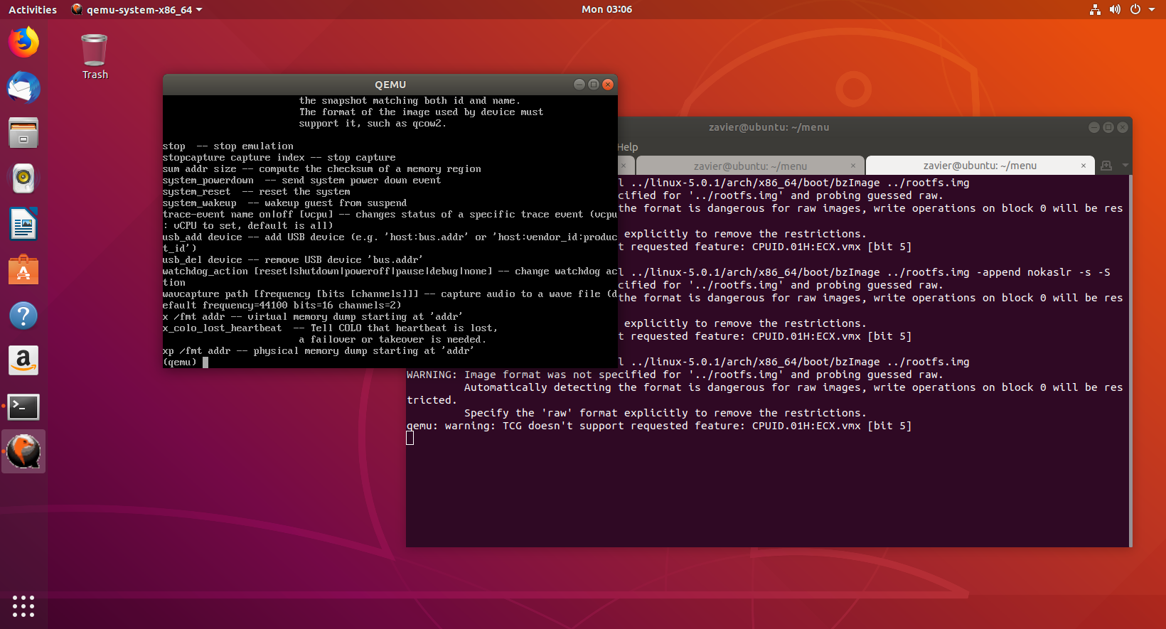Click the new tab icon in Terminal

1106,166
